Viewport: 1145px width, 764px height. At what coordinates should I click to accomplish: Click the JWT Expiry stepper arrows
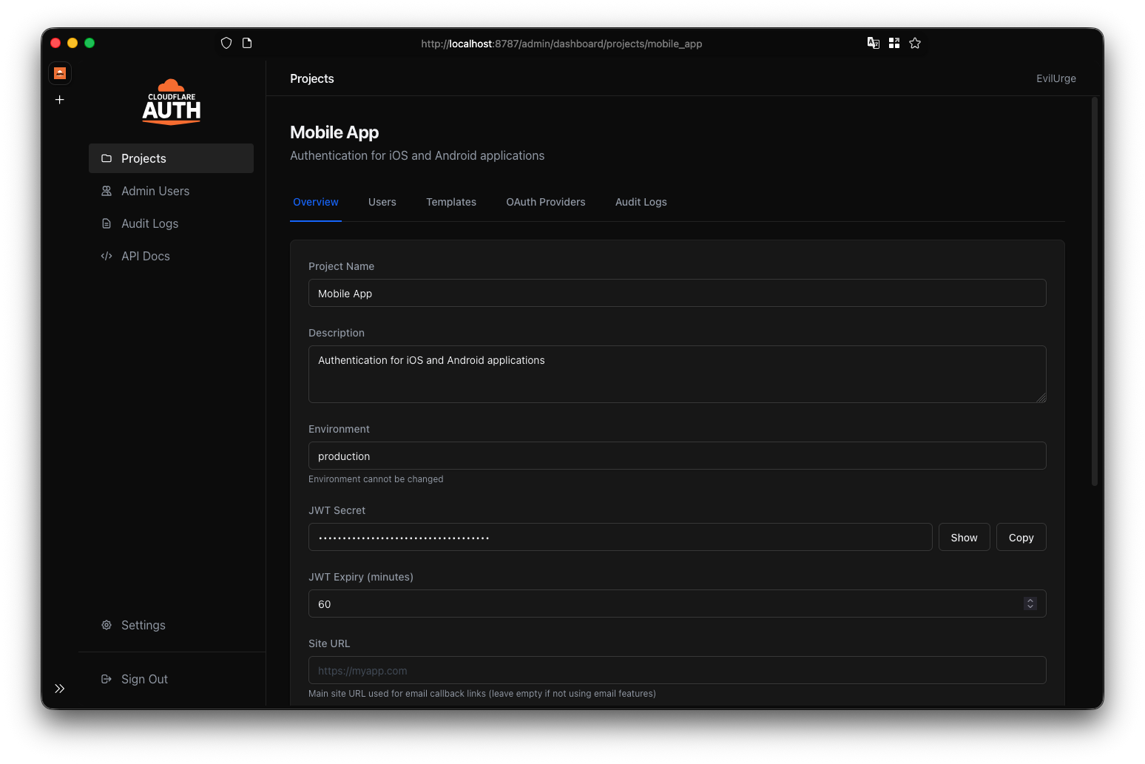pos(1030,604)
